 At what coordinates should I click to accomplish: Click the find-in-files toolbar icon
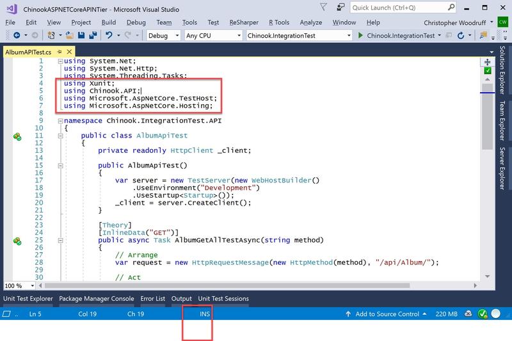coord(483,35)
